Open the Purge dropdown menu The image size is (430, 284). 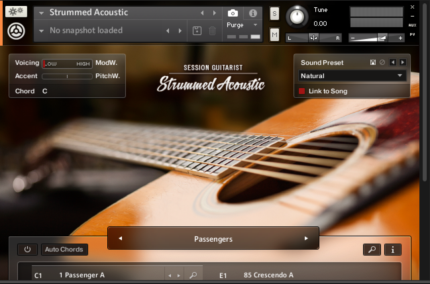point(255,25)
